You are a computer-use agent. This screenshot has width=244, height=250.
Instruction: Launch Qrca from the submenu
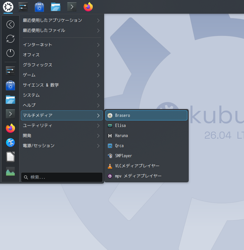coord(146,146)
